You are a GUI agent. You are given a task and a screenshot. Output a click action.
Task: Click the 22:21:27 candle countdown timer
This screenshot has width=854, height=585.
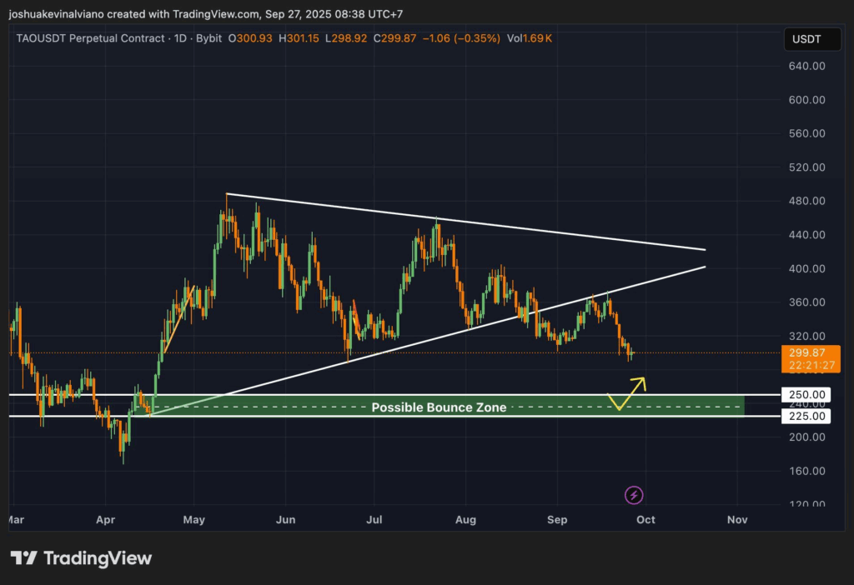point(811,365)
